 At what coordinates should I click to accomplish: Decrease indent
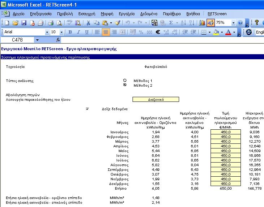point(185,32)
